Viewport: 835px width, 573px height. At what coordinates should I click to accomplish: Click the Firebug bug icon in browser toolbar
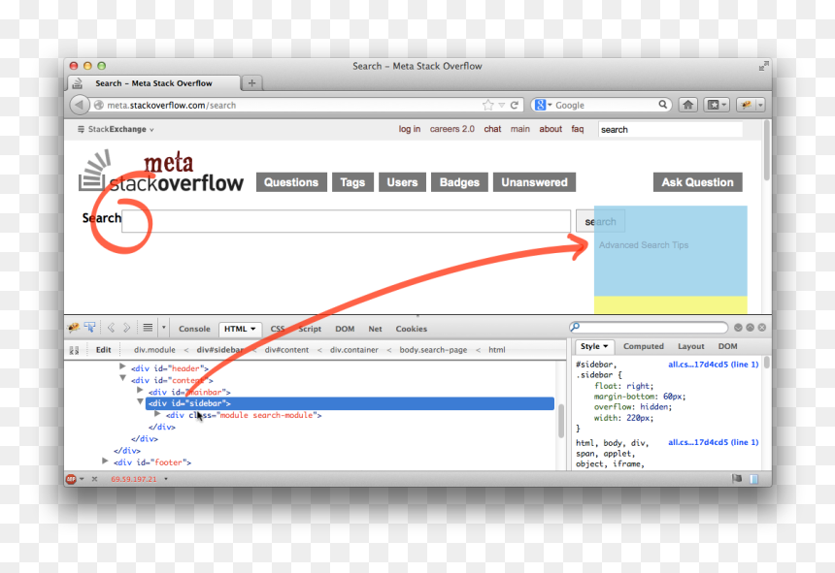pyautogui.click(x=746, y=105)
